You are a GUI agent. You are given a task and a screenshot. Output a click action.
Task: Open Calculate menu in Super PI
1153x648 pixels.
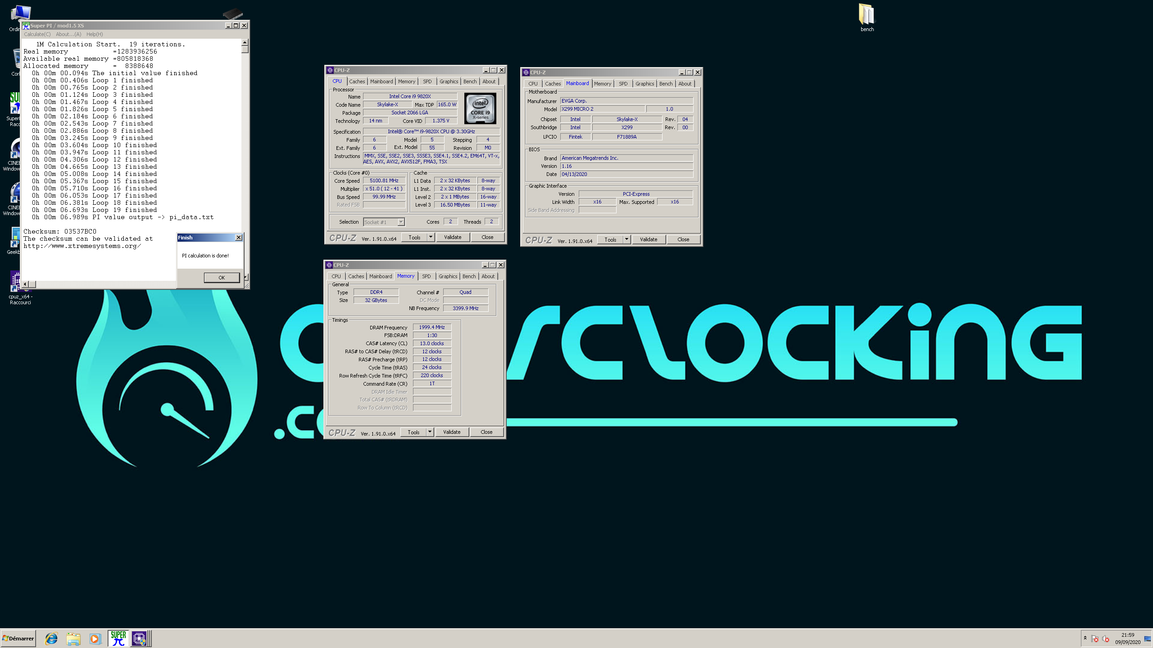(37, 34)
